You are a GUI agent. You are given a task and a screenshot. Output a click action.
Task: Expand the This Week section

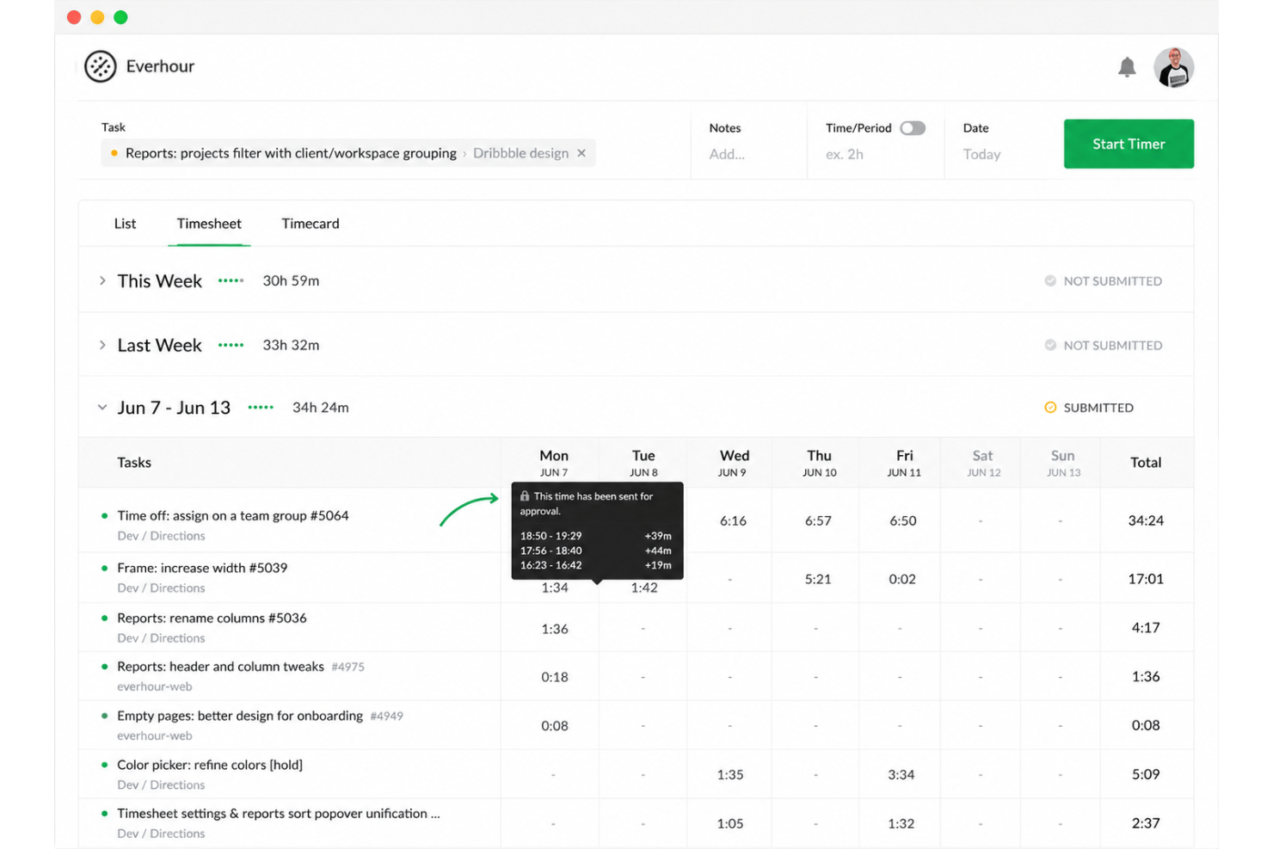[102, 280]
